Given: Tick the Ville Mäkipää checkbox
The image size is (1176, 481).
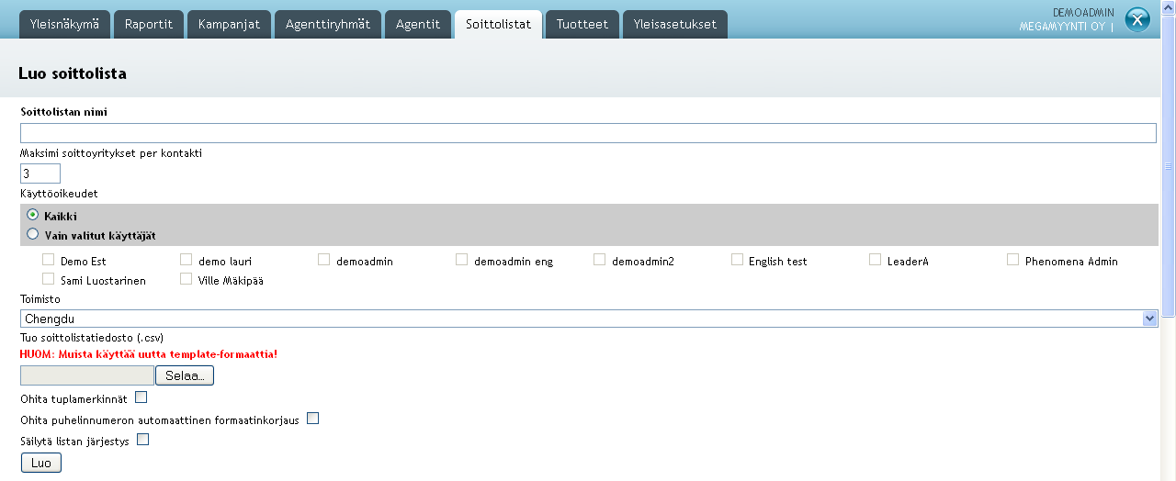Looking at the screenshot, I should coord(187,279).
